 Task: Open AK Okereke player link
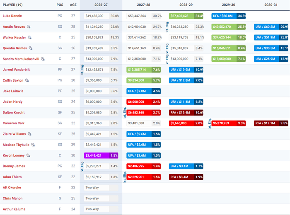pyautogui.click(x=12, y=188)
